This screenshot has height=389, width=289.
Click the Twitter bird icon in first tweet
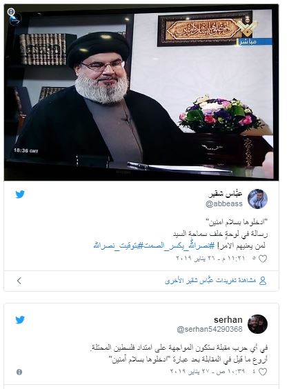20,194
